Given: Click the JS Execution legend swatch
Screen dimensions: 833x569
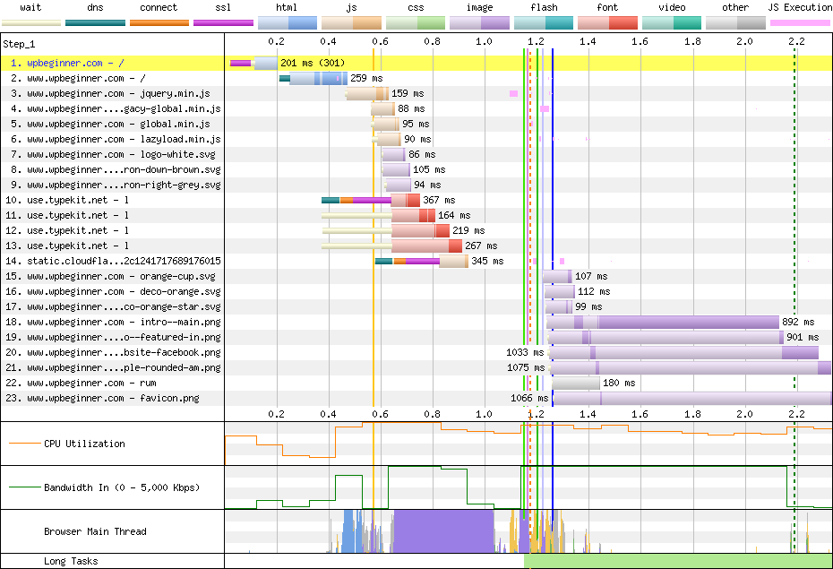Looking at the screenshot, I should pos(800,22).
